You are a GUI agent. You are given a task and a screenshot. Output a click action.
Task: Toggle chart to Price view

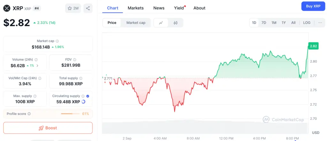[112, 23]
